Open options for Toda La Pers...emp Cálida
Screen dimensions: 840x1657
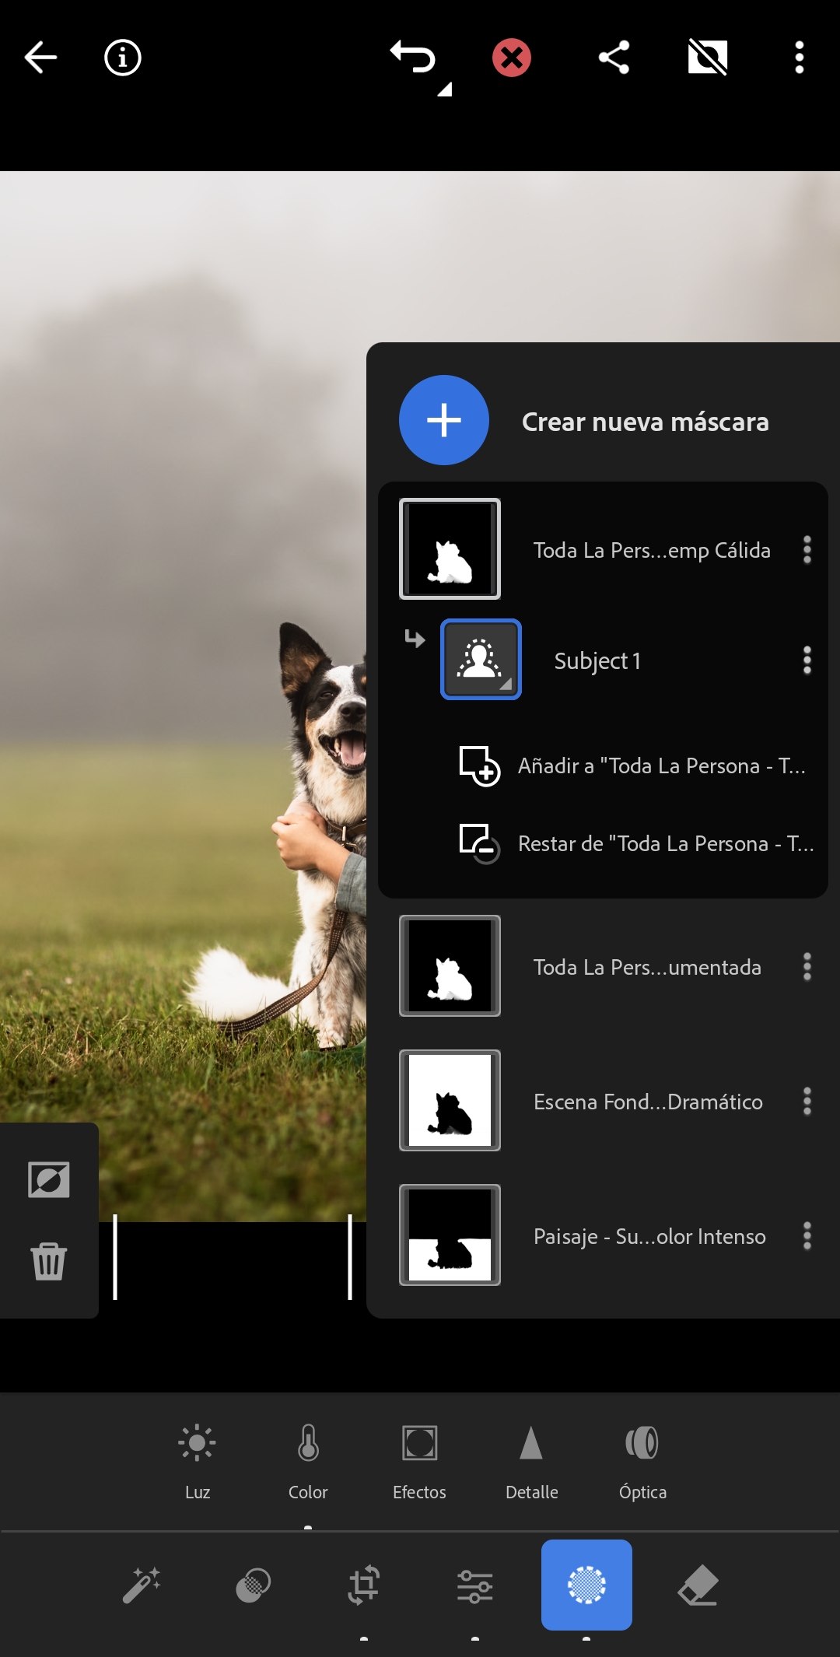(807, 549)
